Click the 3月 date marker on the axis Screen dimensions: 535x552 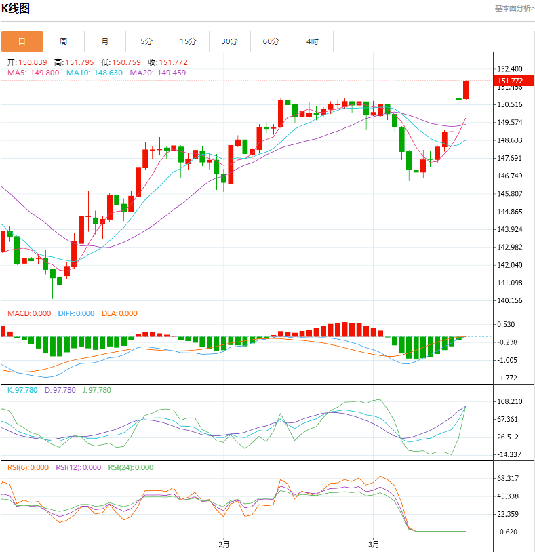pyautogui.click(x=374, y=544)
